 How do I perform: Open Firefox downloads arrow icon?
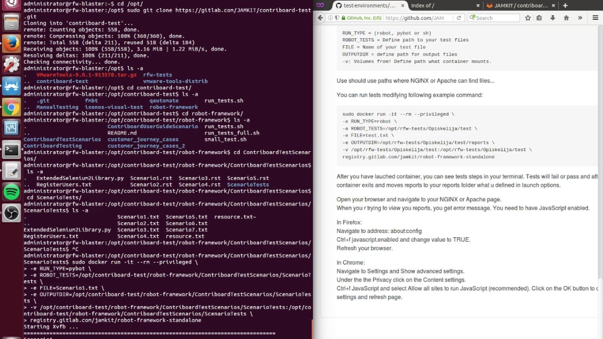pyautogui.click(x=553, y=18)
